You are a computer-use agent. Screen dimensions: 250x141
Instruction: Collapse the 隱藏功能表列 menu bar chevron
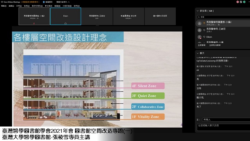tap(69, 2)
